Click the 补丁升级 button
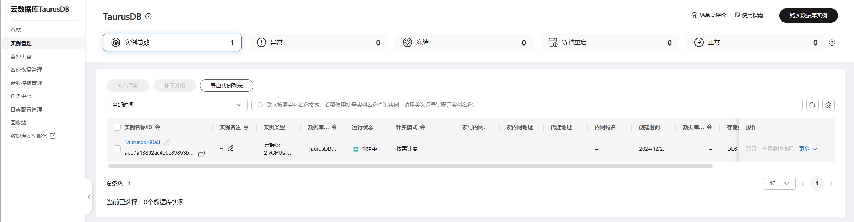 pos(175,85)
